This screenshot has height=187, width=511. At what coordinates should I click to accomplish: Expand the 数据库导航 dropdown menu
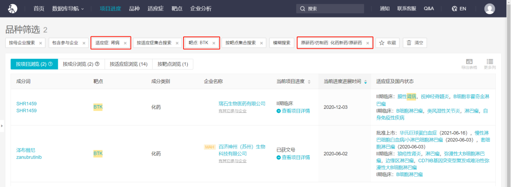pyautogui.click(x=68, y=9)
